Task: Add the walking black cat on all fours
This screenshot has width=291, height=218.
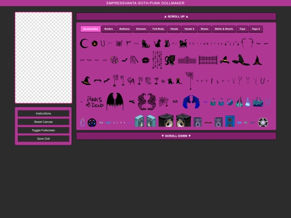Action: click(x=183, y=44)
